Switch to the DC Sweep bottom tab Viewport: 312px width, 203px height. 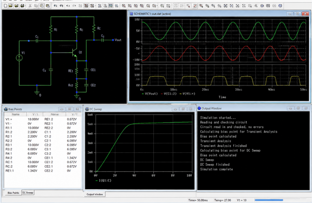click(x=28, y=193)
